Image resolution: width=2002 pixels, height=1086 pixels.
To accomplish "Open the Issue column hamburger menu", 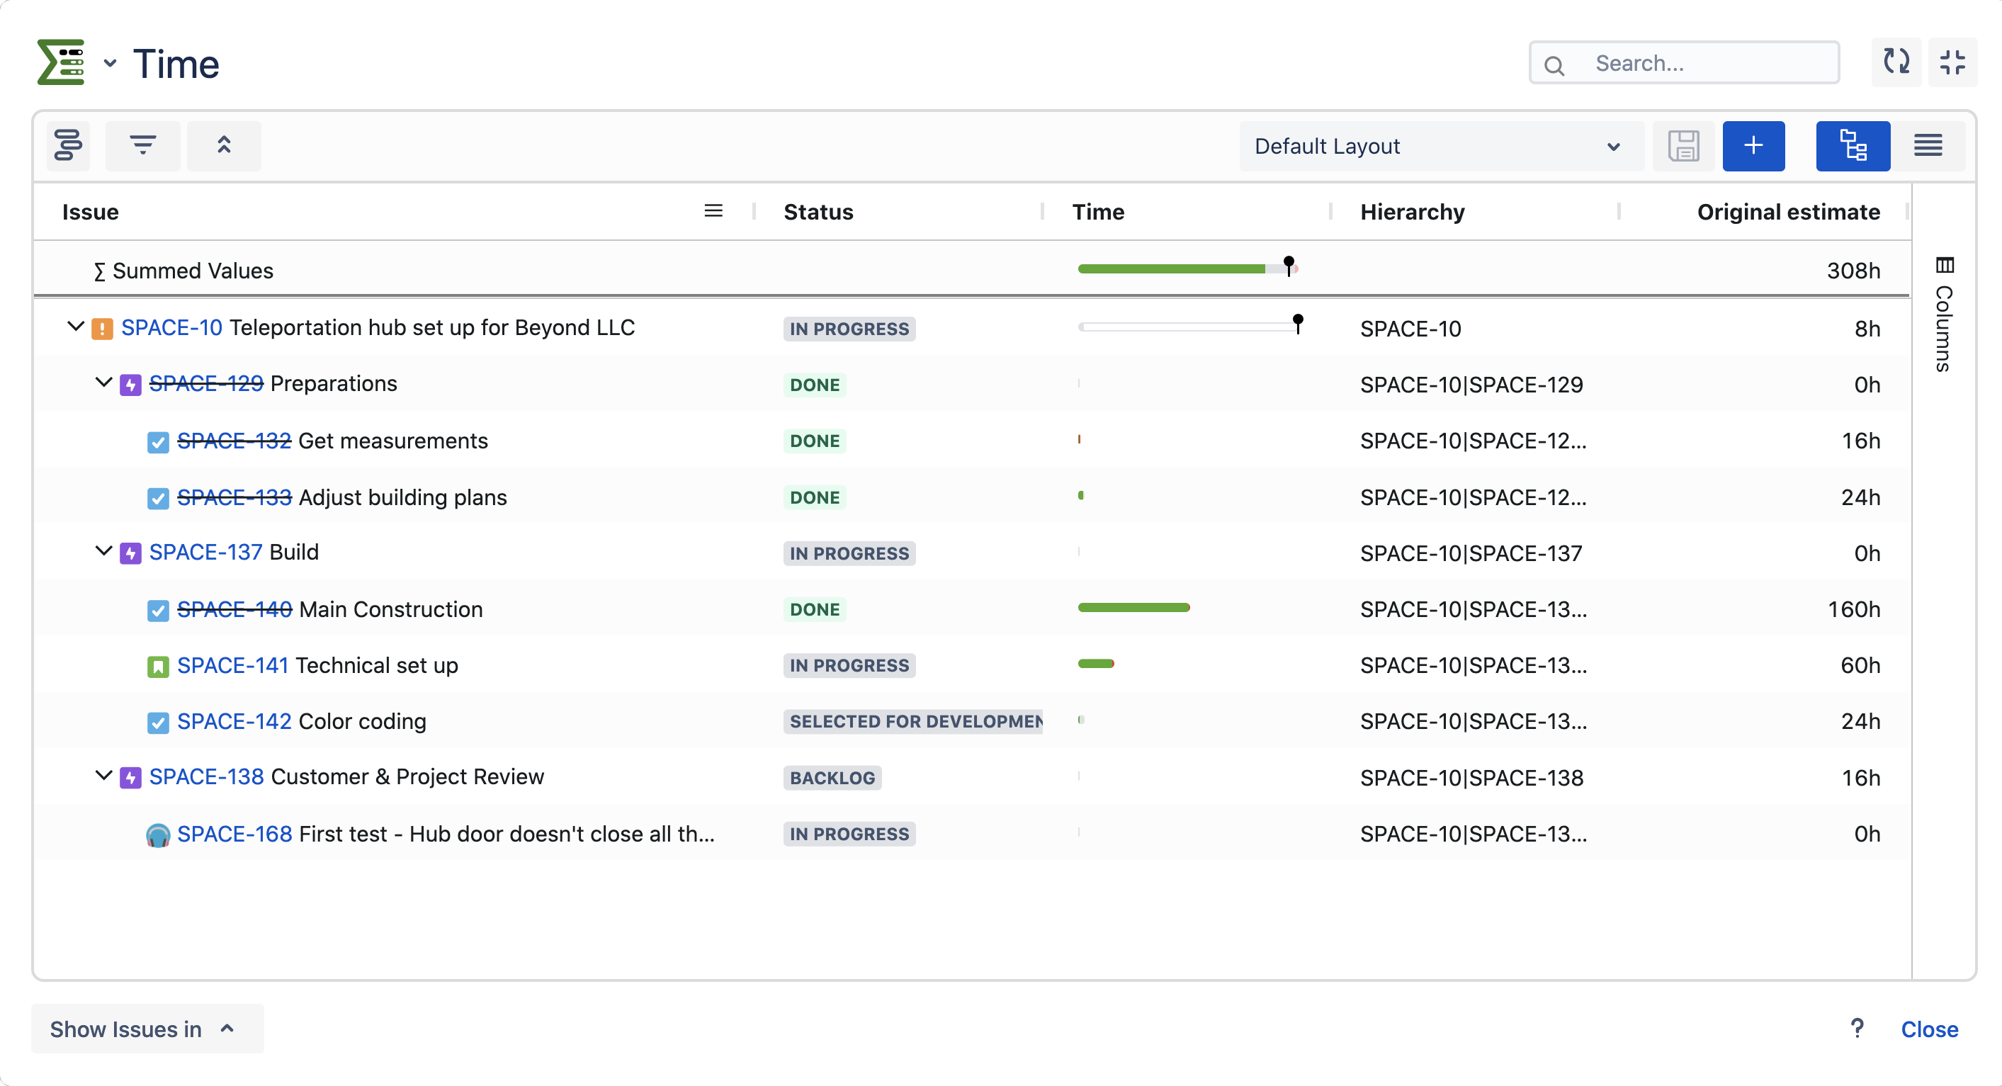I will pyautogui.click(x=713, y=211).
